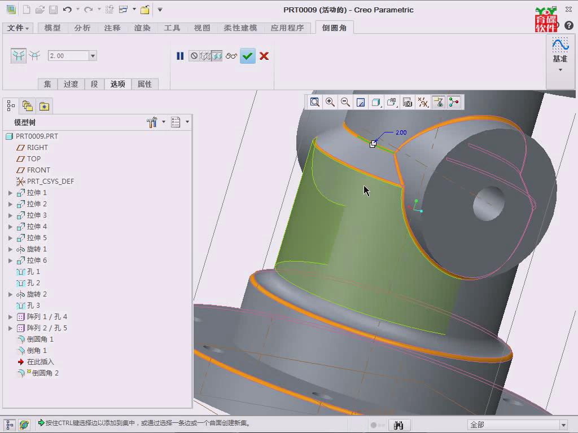Zoom in using the graphics toolbar
This screenshot has width=578, height=433.
pos(330,102)
